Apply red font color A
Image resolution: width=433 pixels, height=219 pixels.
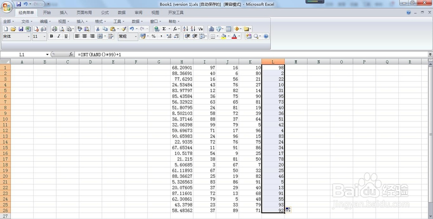234,36
